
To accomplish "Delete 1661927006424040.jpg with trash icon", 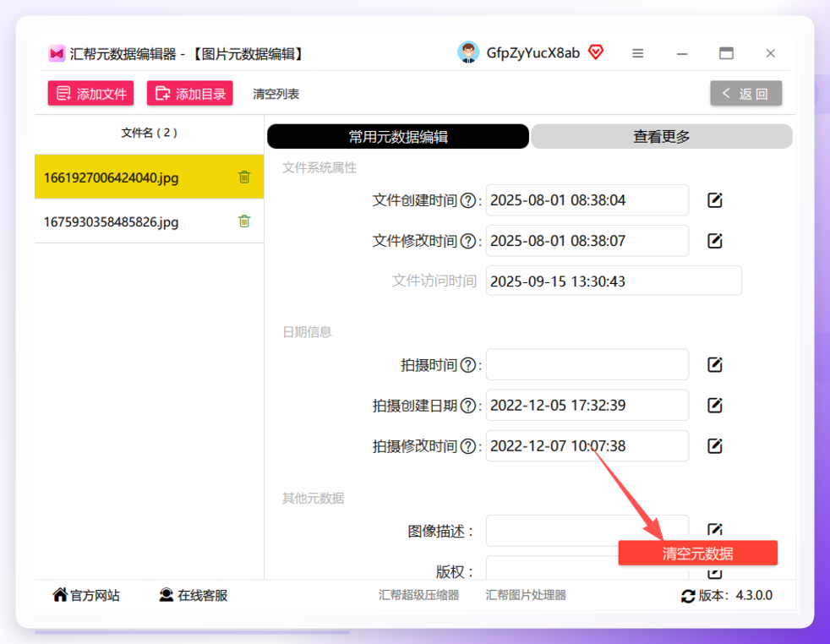I will 244,177.
